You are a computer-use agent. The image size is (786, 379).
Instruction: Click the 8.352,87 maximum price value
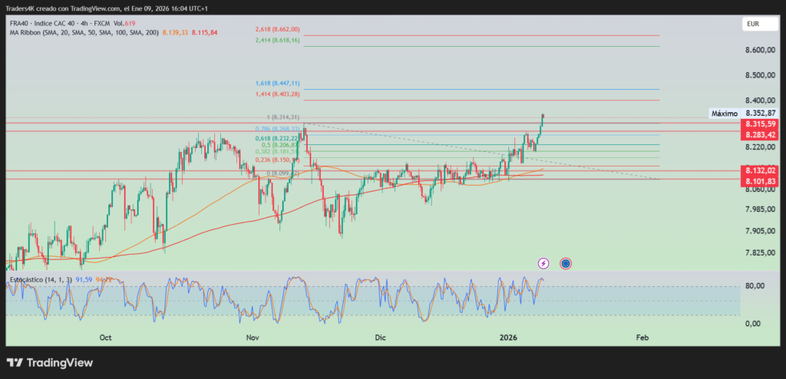click(x=761, y=113)
